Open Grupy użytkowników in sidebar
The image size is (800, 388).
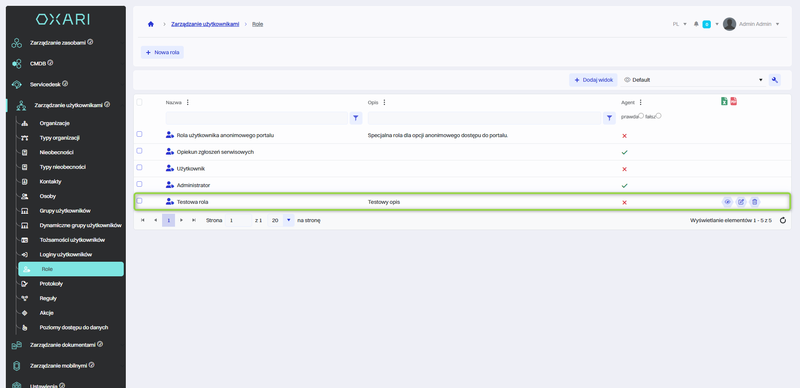[x=65, y=211]
